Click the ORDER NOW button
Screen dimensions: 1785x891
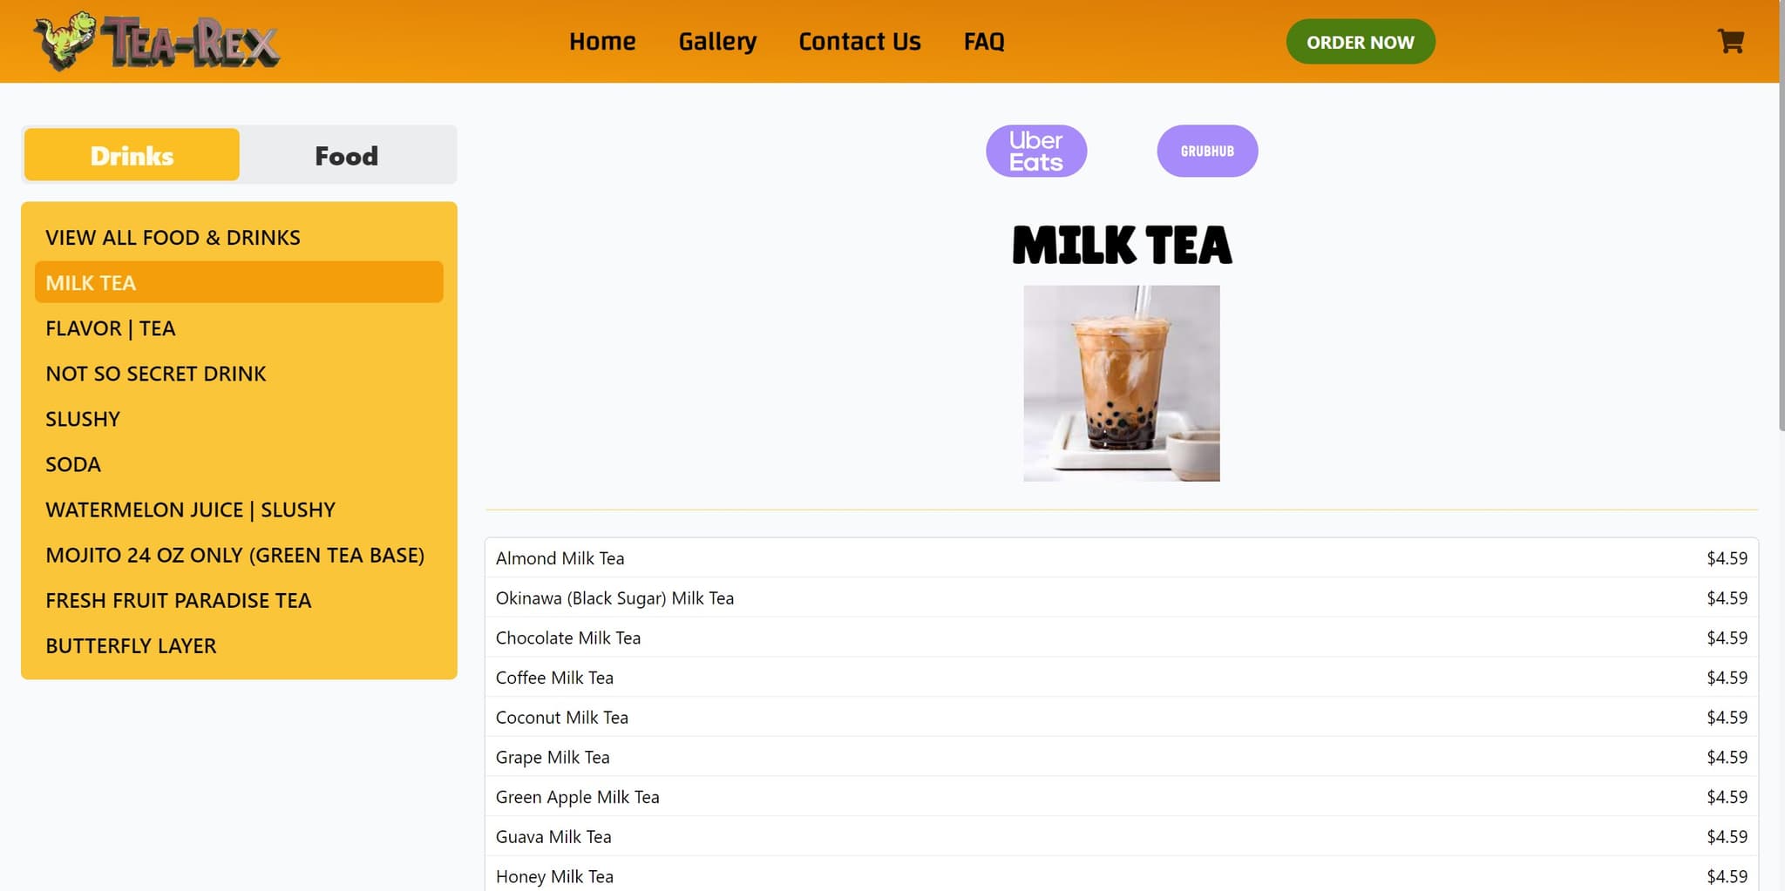[x=1361, y=41]
